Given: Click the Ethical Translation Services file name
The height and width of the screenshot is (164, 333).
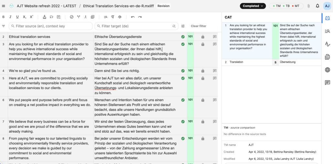Looking at the screenshot, I should tap(119, 6).
